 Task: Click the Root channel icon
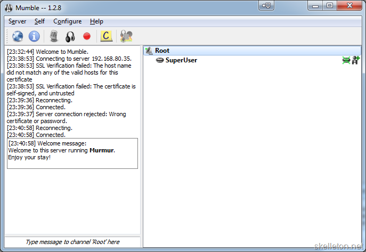(149, 51)
